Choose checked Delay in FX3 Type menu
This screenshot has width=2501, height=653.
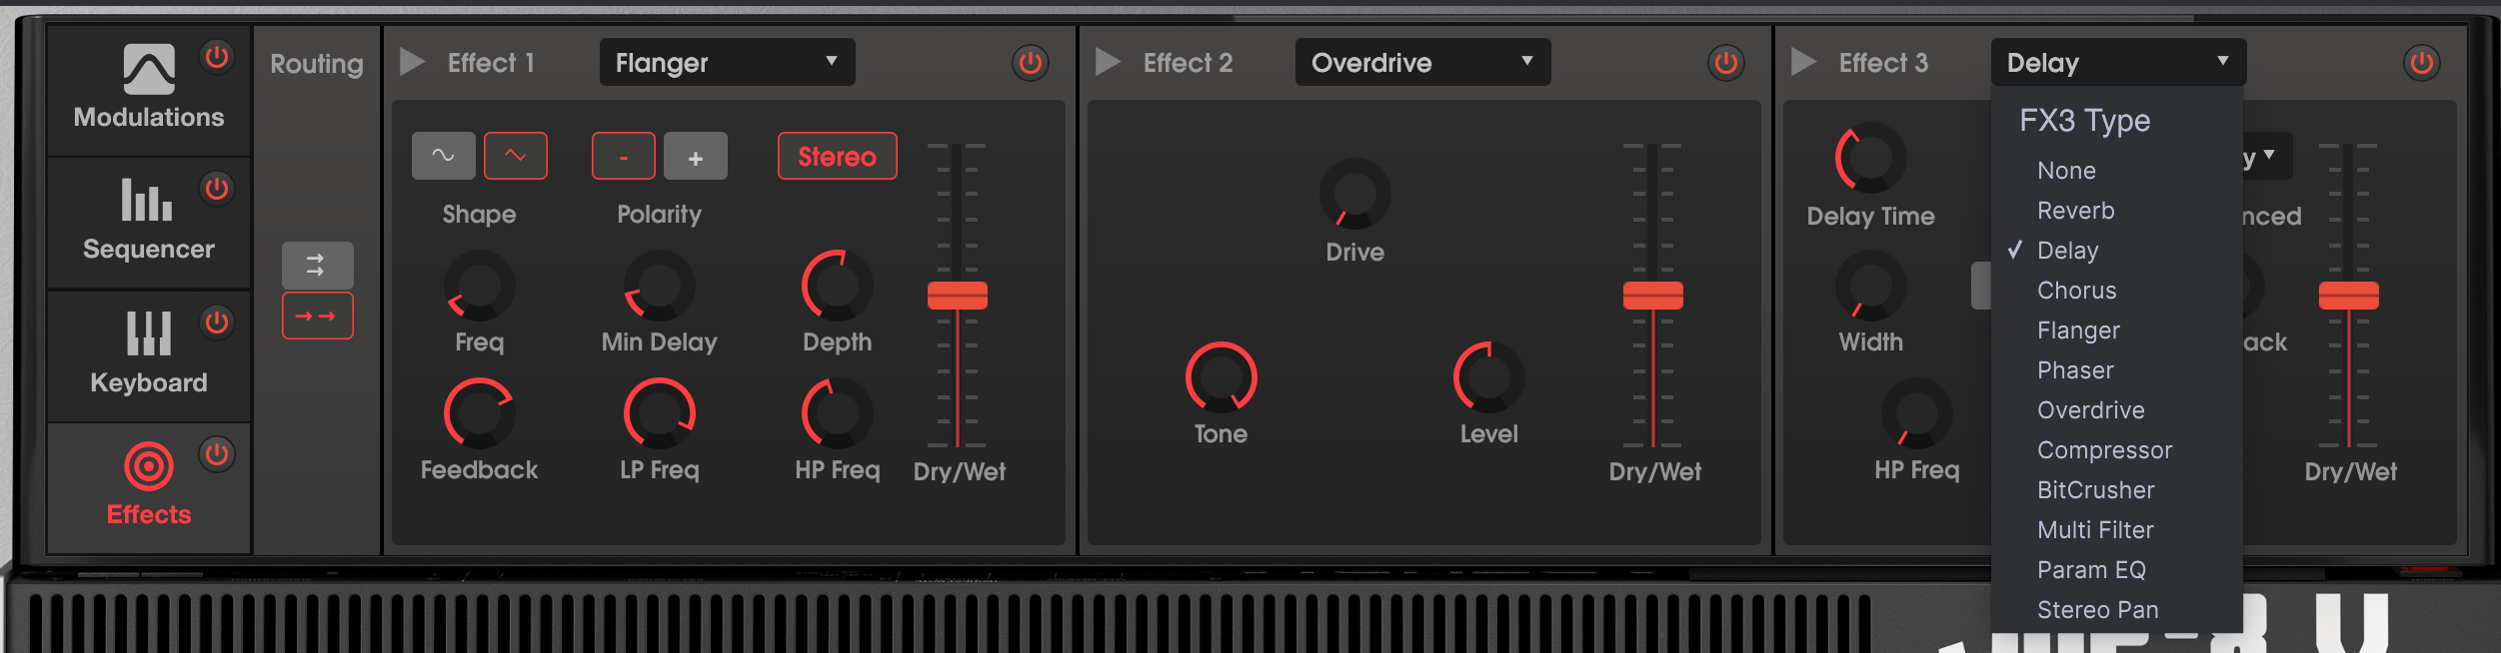coord(2117,251)
